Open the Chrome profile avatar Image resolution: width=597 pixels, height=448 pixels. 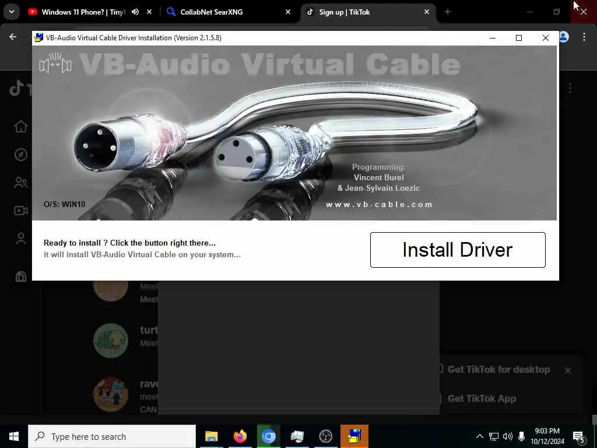point(564,37)
